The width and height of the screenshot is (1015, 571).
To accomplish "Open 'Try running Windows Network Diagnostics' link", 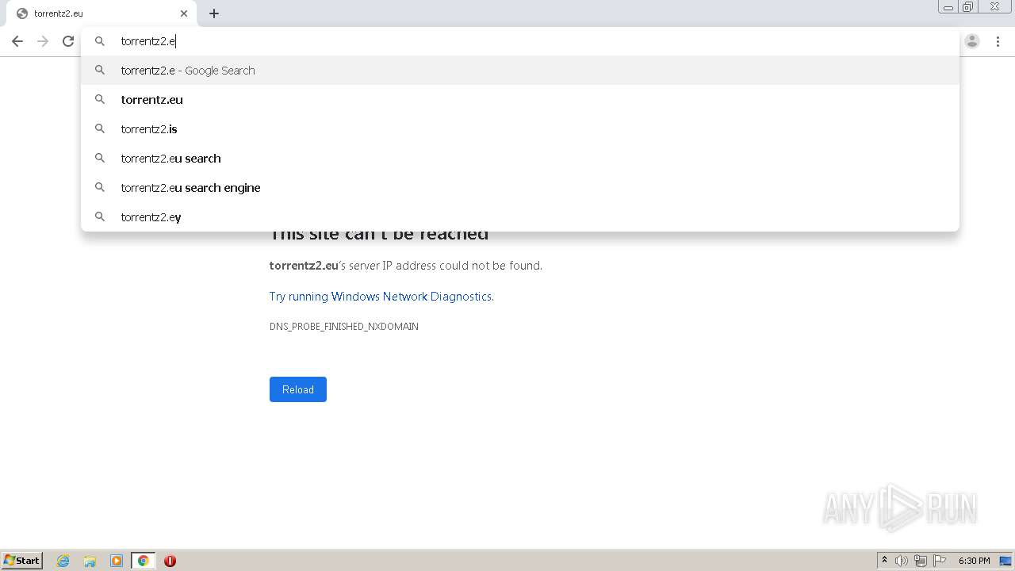I will click(x=381, y=297).
